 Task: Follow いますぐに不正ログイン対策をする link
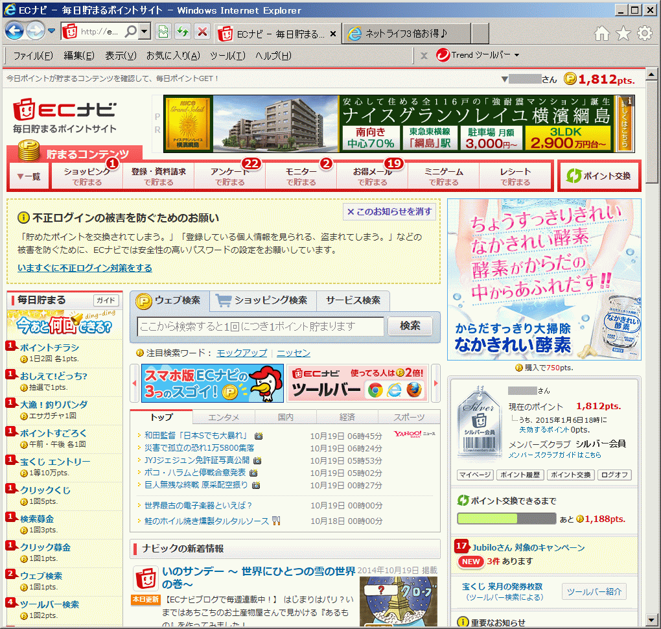(x=85, y=268)
